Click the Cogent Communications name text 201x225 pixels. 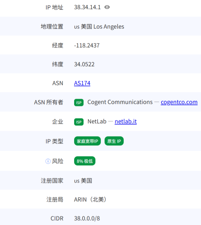pos(120,102)
